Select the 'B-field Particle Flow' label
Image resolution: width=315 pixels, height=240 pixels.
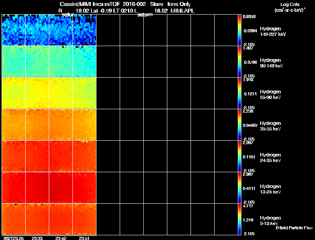294,228
